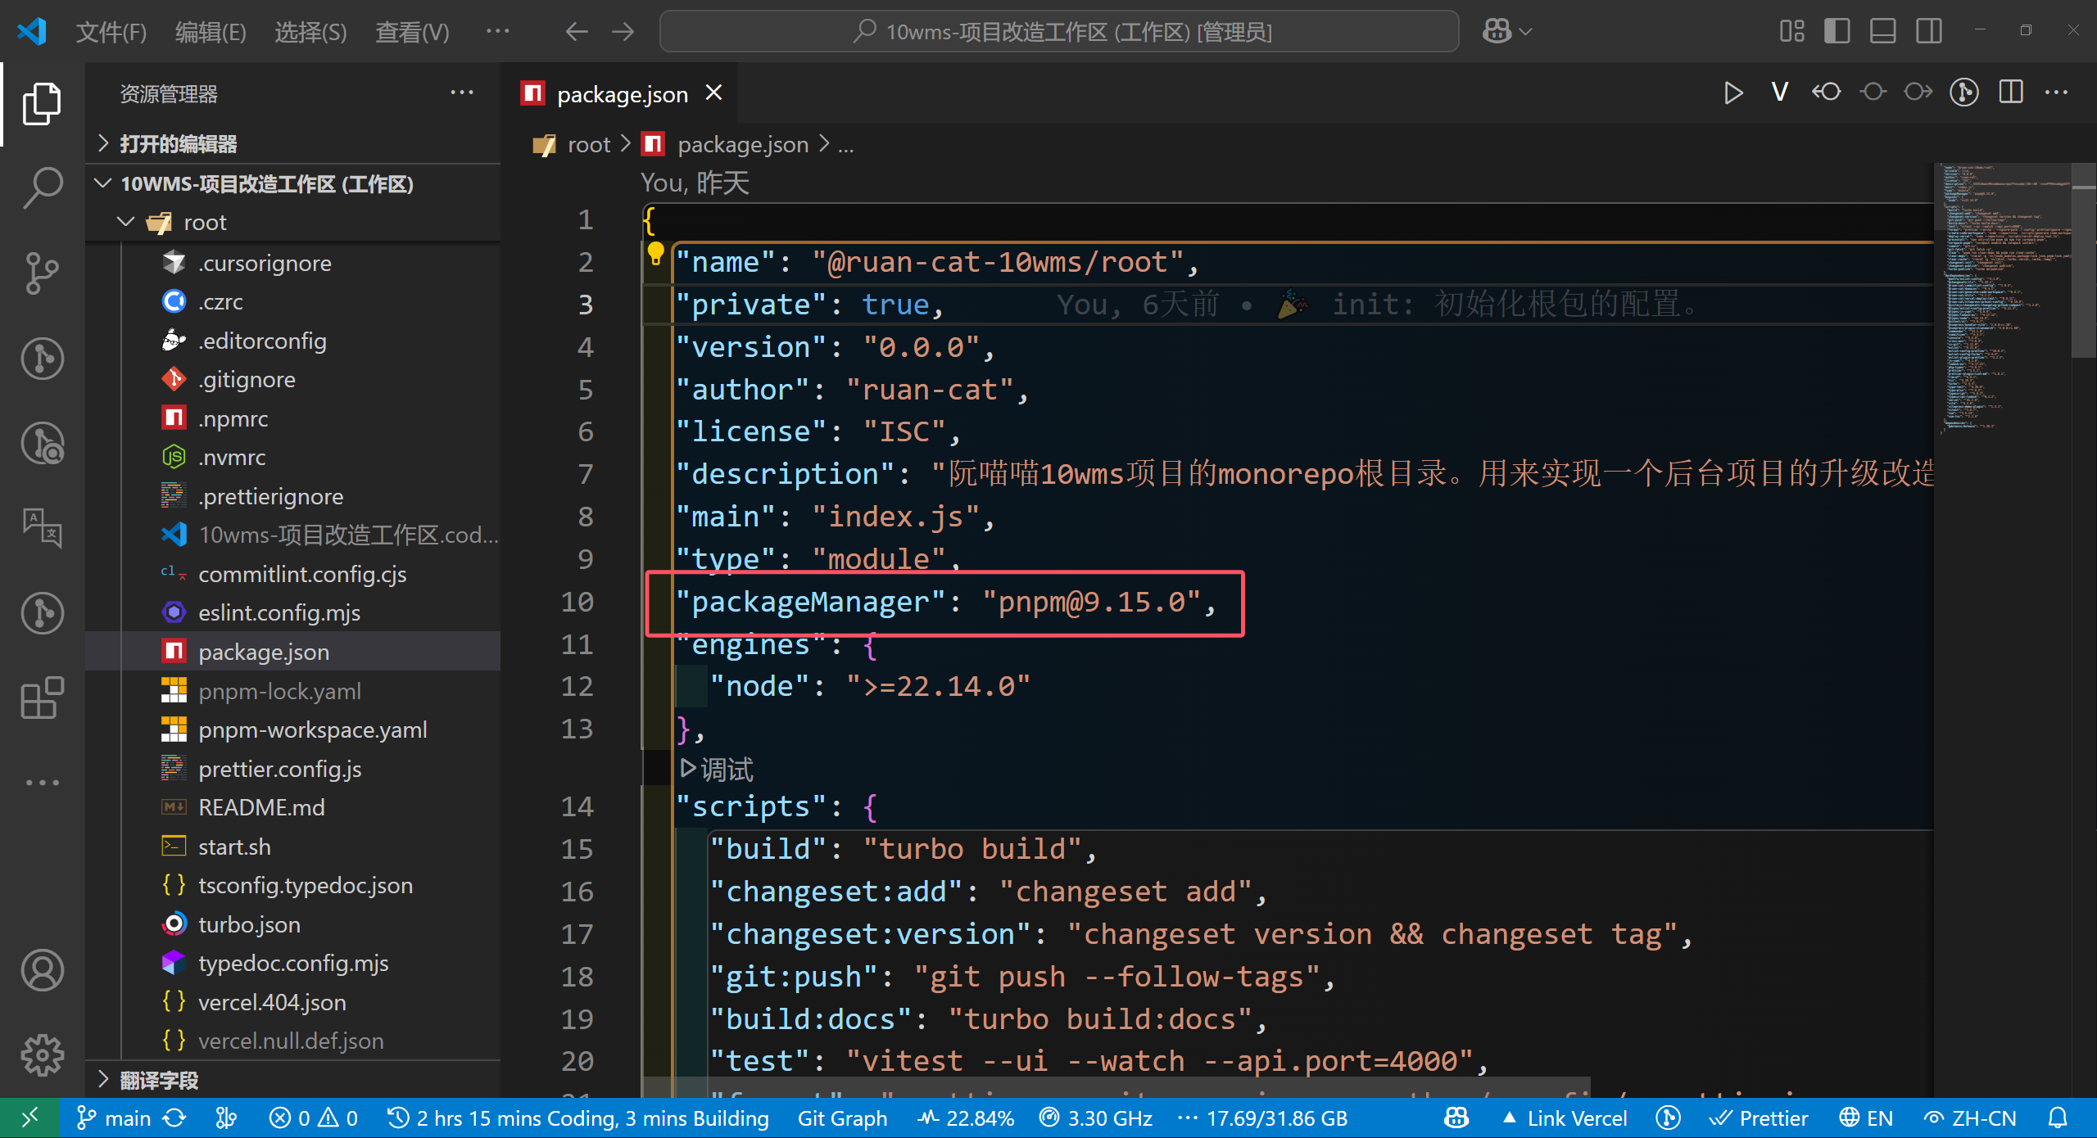Go back in navigation history
The width and height of the screenshot is (2097, 1138).
click(x=577, y=32)
